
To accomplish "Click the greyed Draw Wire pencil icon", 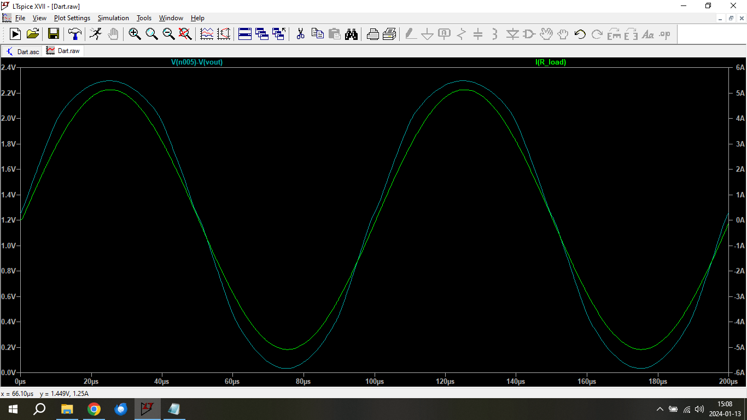I will tap(411, 34).
